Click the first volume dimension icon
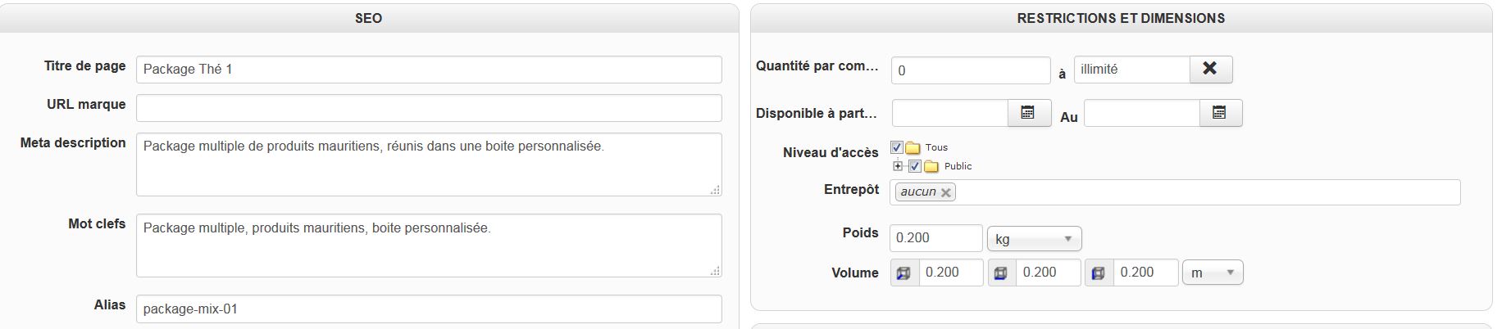1511x329 pixels. click(904, 273)
